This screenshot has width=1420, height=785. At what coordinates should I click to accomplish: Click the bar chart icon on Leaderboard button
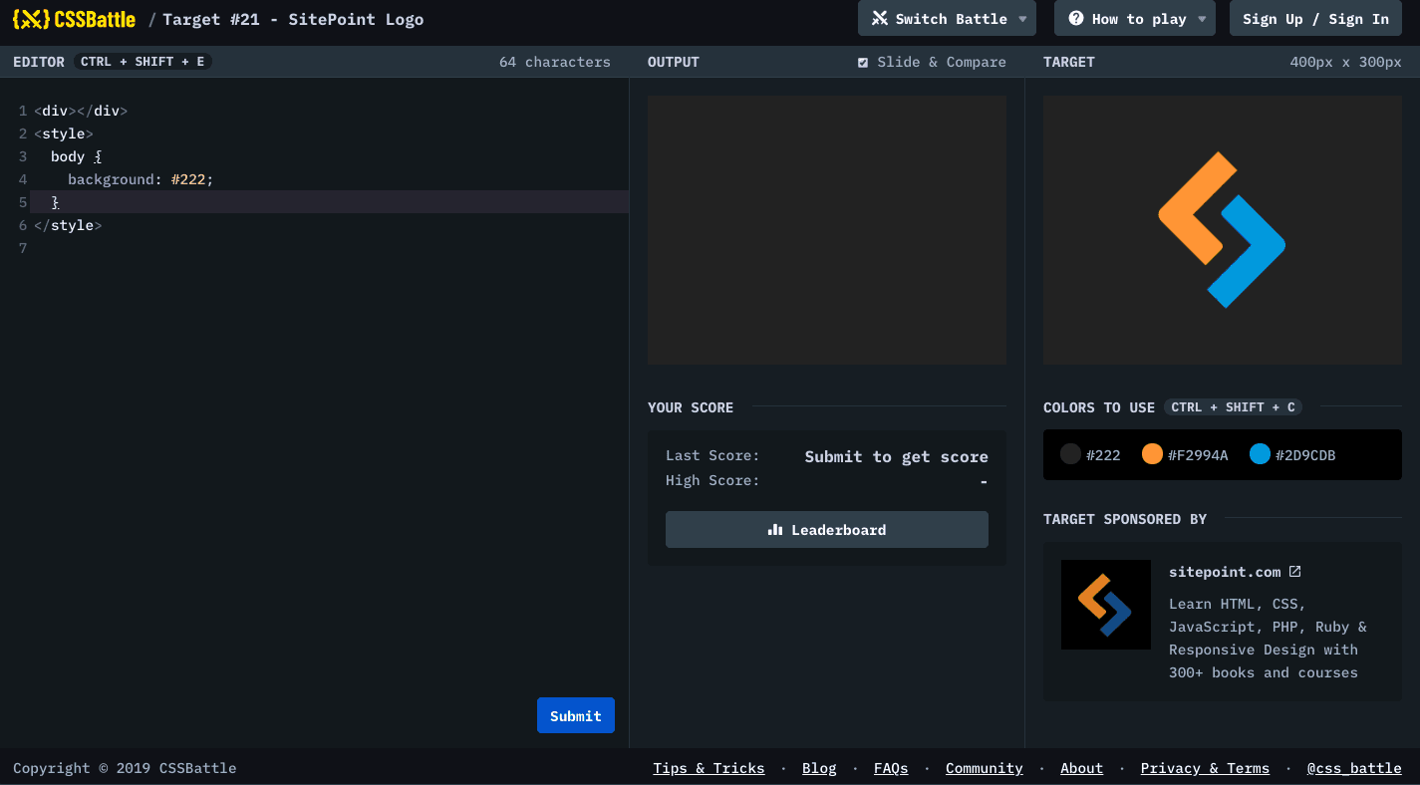[x=775, y=530]
